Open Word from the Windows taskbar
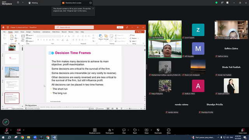249x140 pixels. [54, 137]
